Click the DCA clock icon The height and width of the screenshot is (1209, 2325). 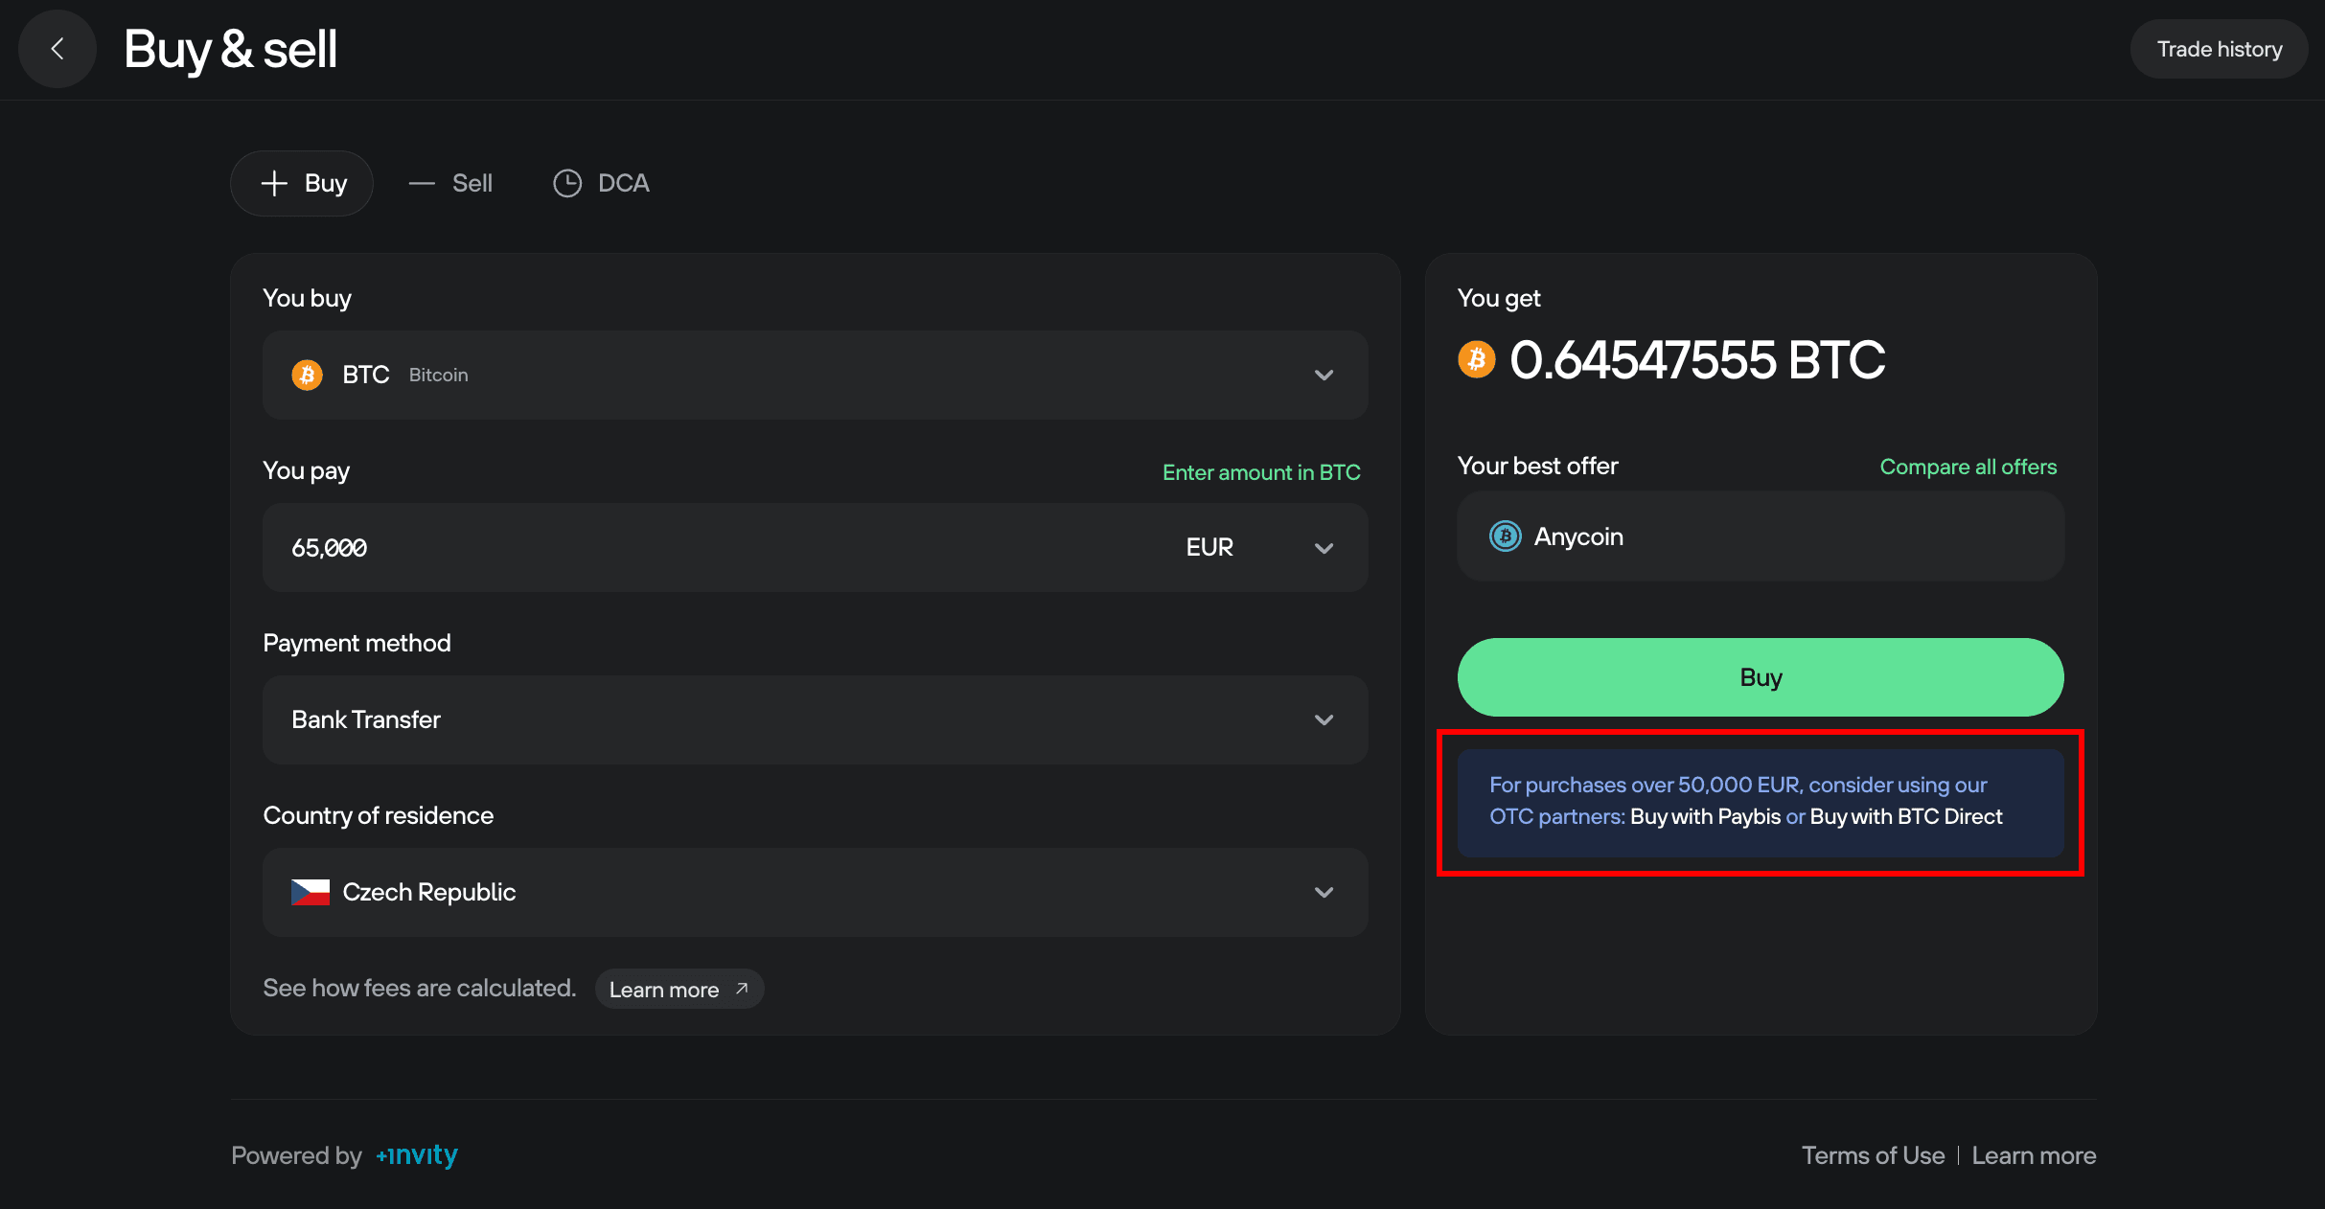point(567,183)
